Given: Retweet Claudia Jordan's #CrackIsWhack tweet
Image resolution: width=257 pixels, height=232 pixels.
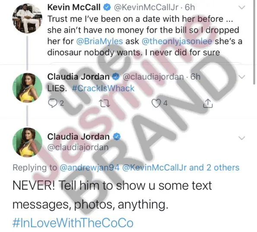Looking at the screenshot, I should pyautogui.click(x=105, y=104).
